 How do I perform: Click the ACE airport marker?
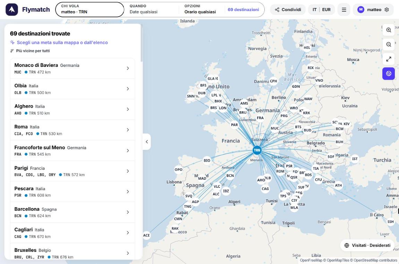[146, 235]
